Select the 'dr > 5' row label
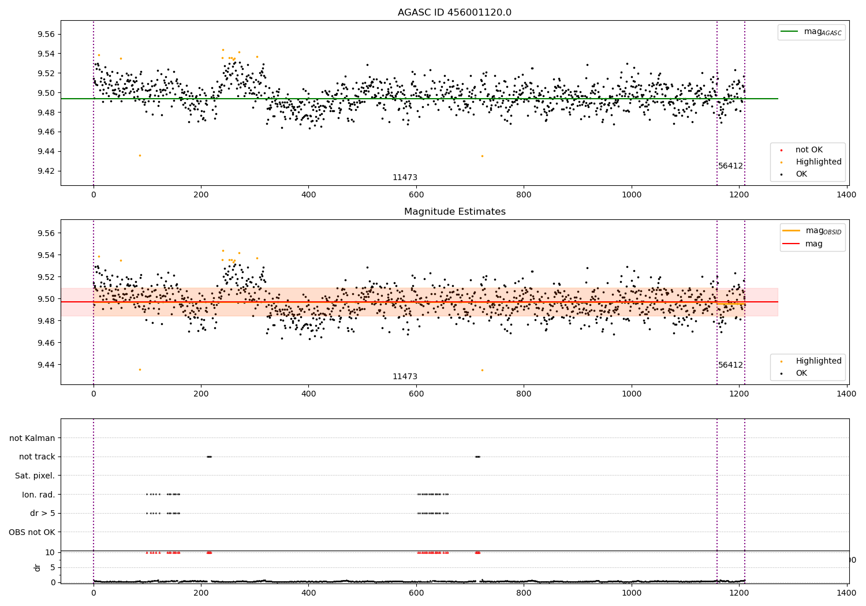Screen dimensions: 866x606 43,514
